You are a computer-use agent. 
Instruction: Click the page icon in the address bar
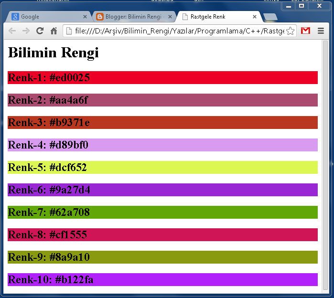coord(69,31)
